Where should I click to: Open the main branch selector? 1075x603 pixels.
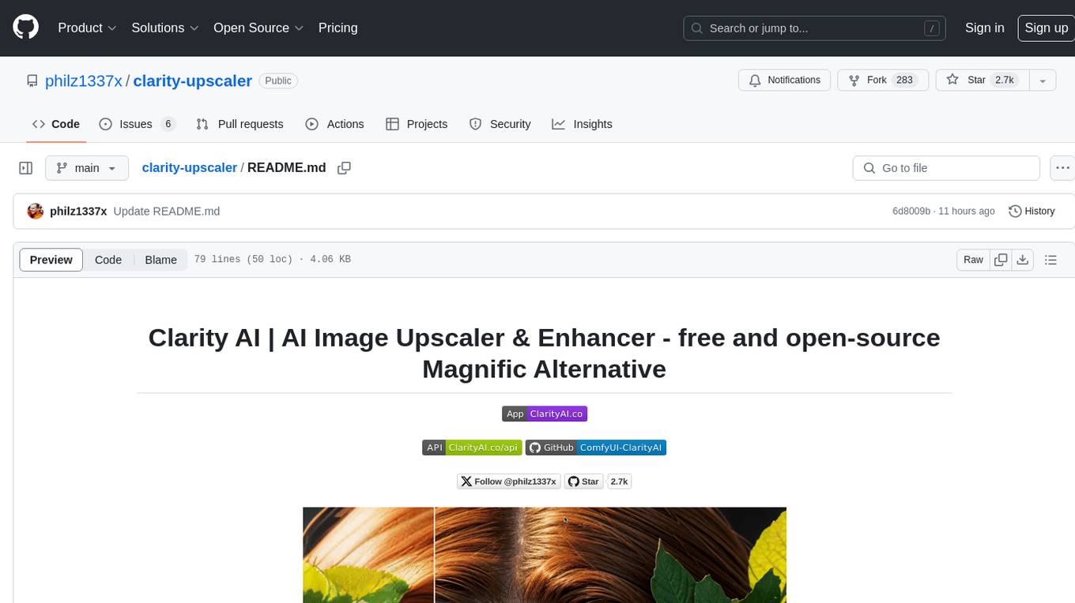[x=86, y=168]
